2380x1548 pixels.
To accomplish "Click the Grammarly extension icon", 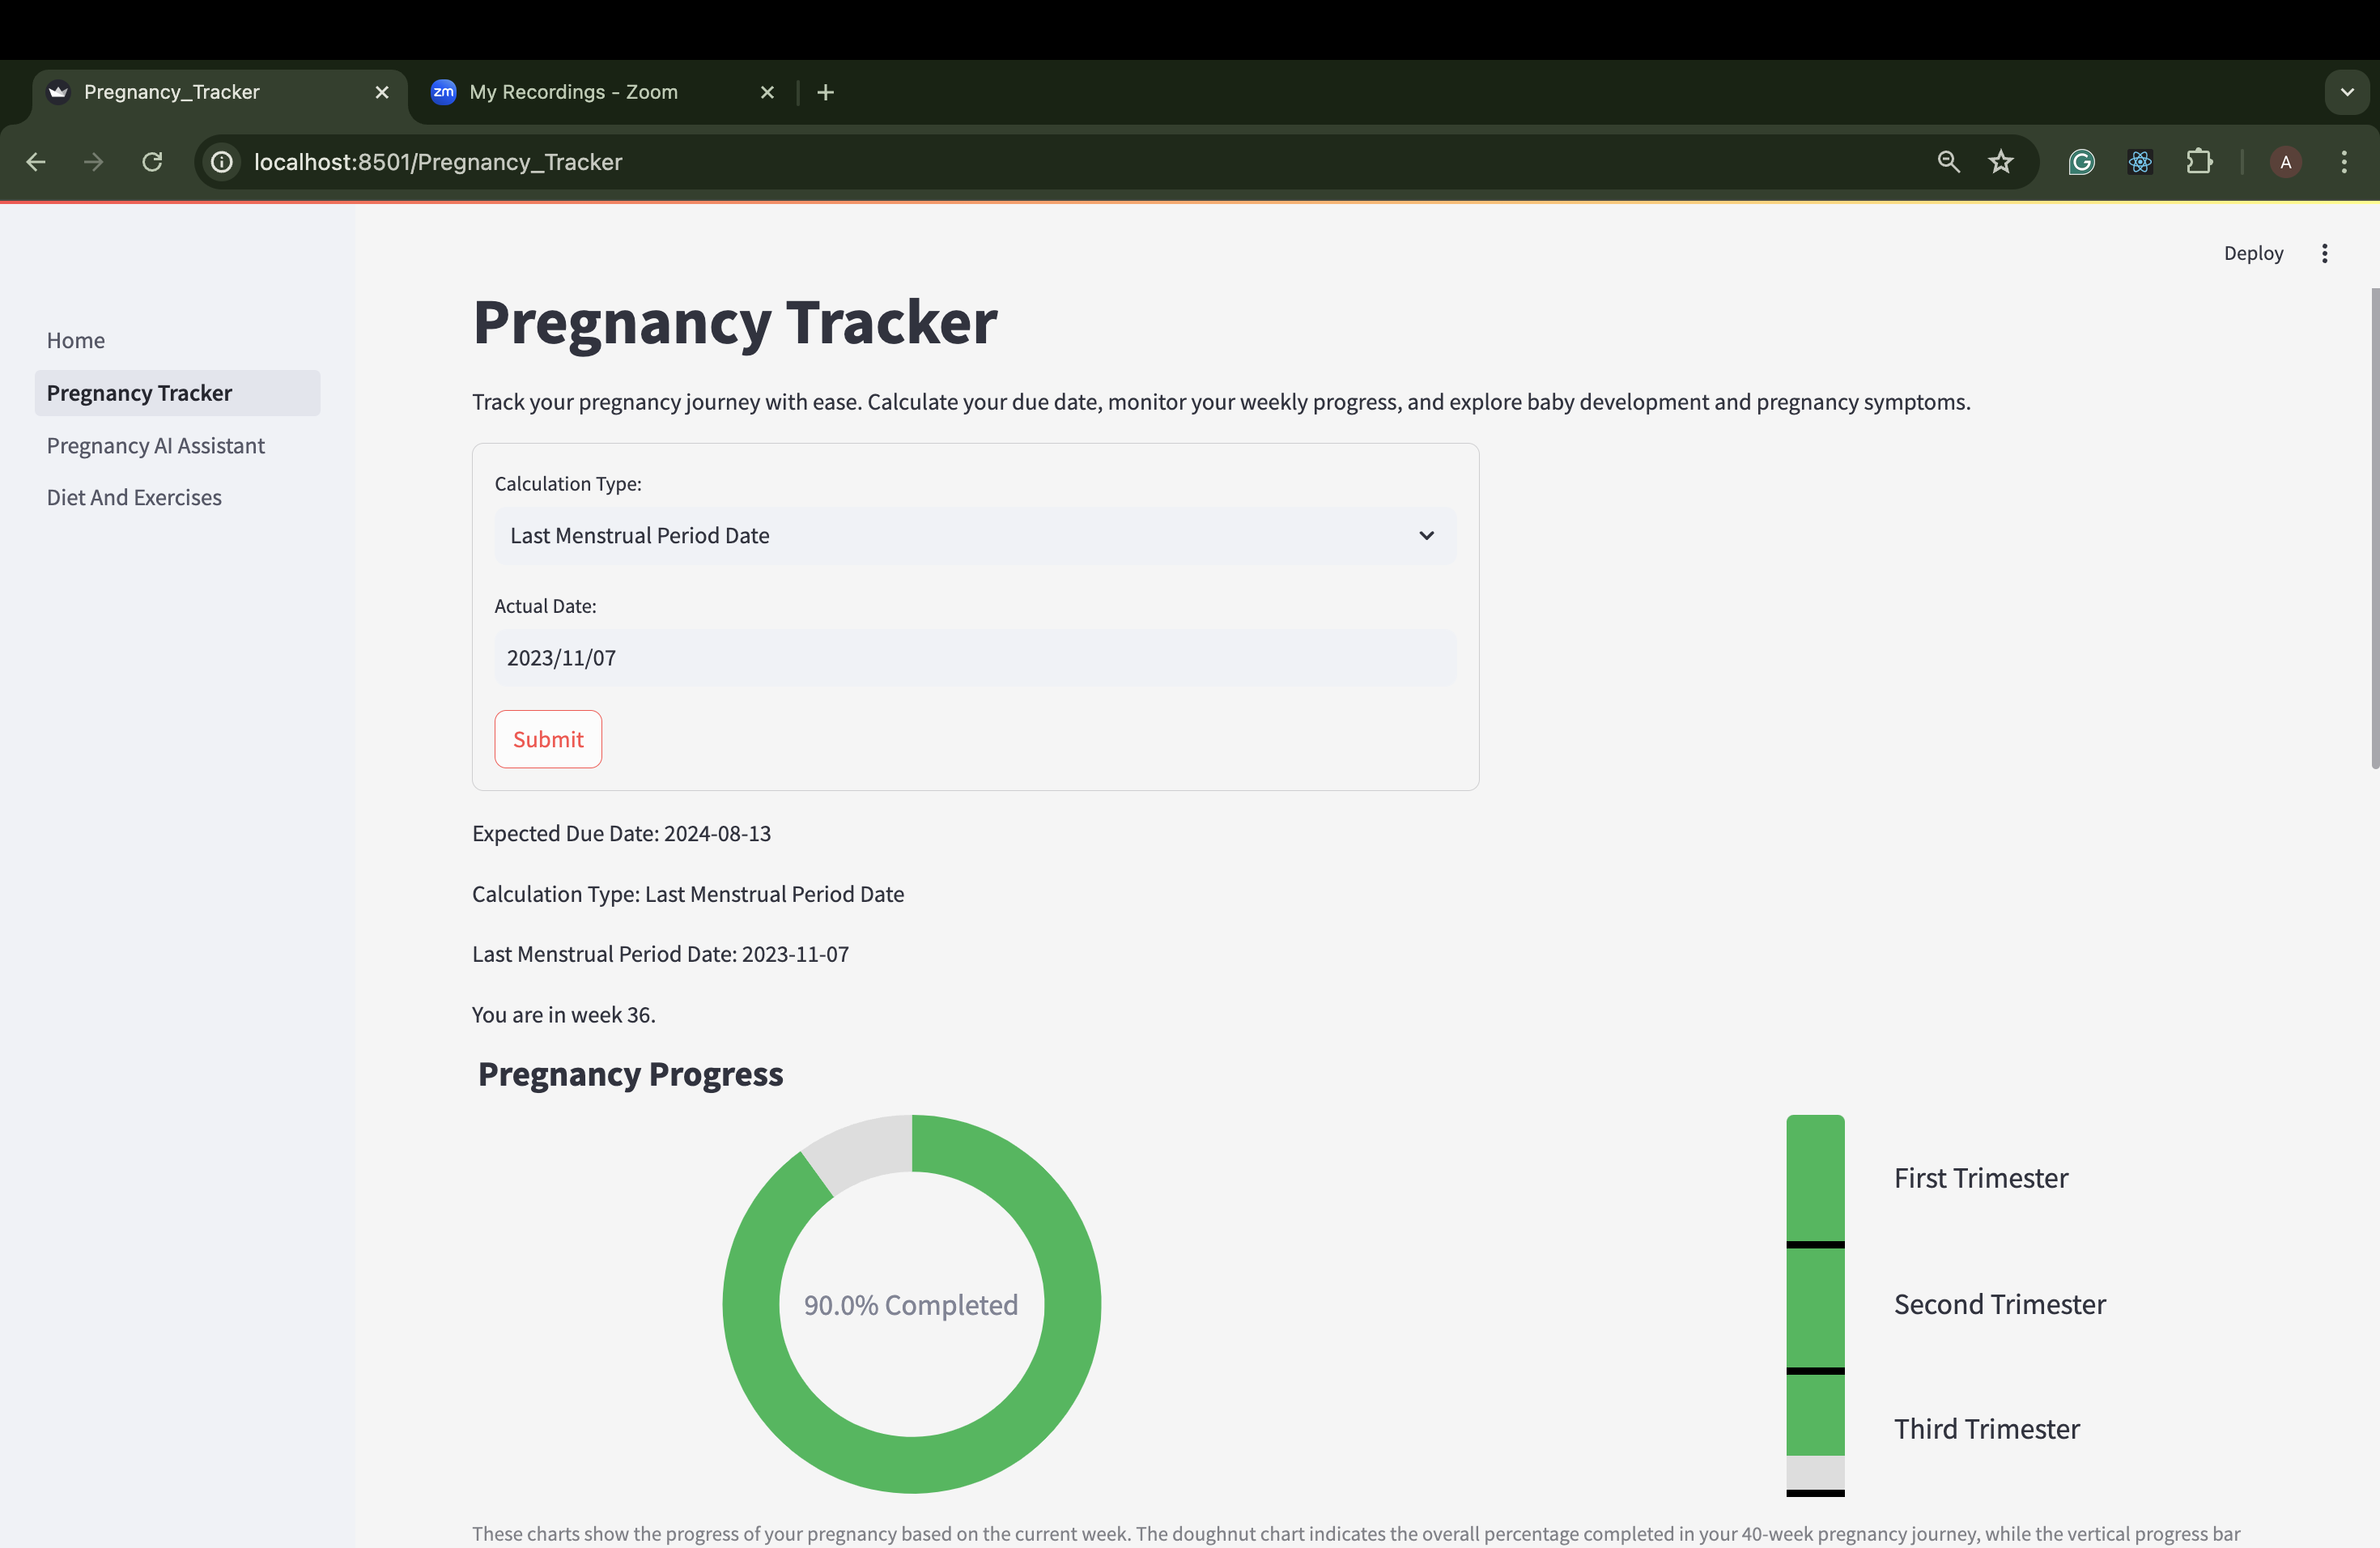I will 2081,162.
